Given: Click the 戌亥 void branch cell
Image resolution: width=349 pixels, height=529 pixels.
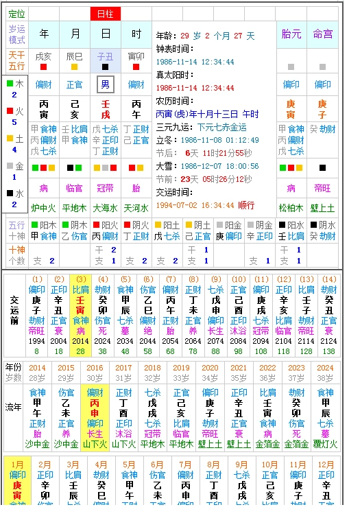Looking at the screenshot, I should [x=43, y=61].
